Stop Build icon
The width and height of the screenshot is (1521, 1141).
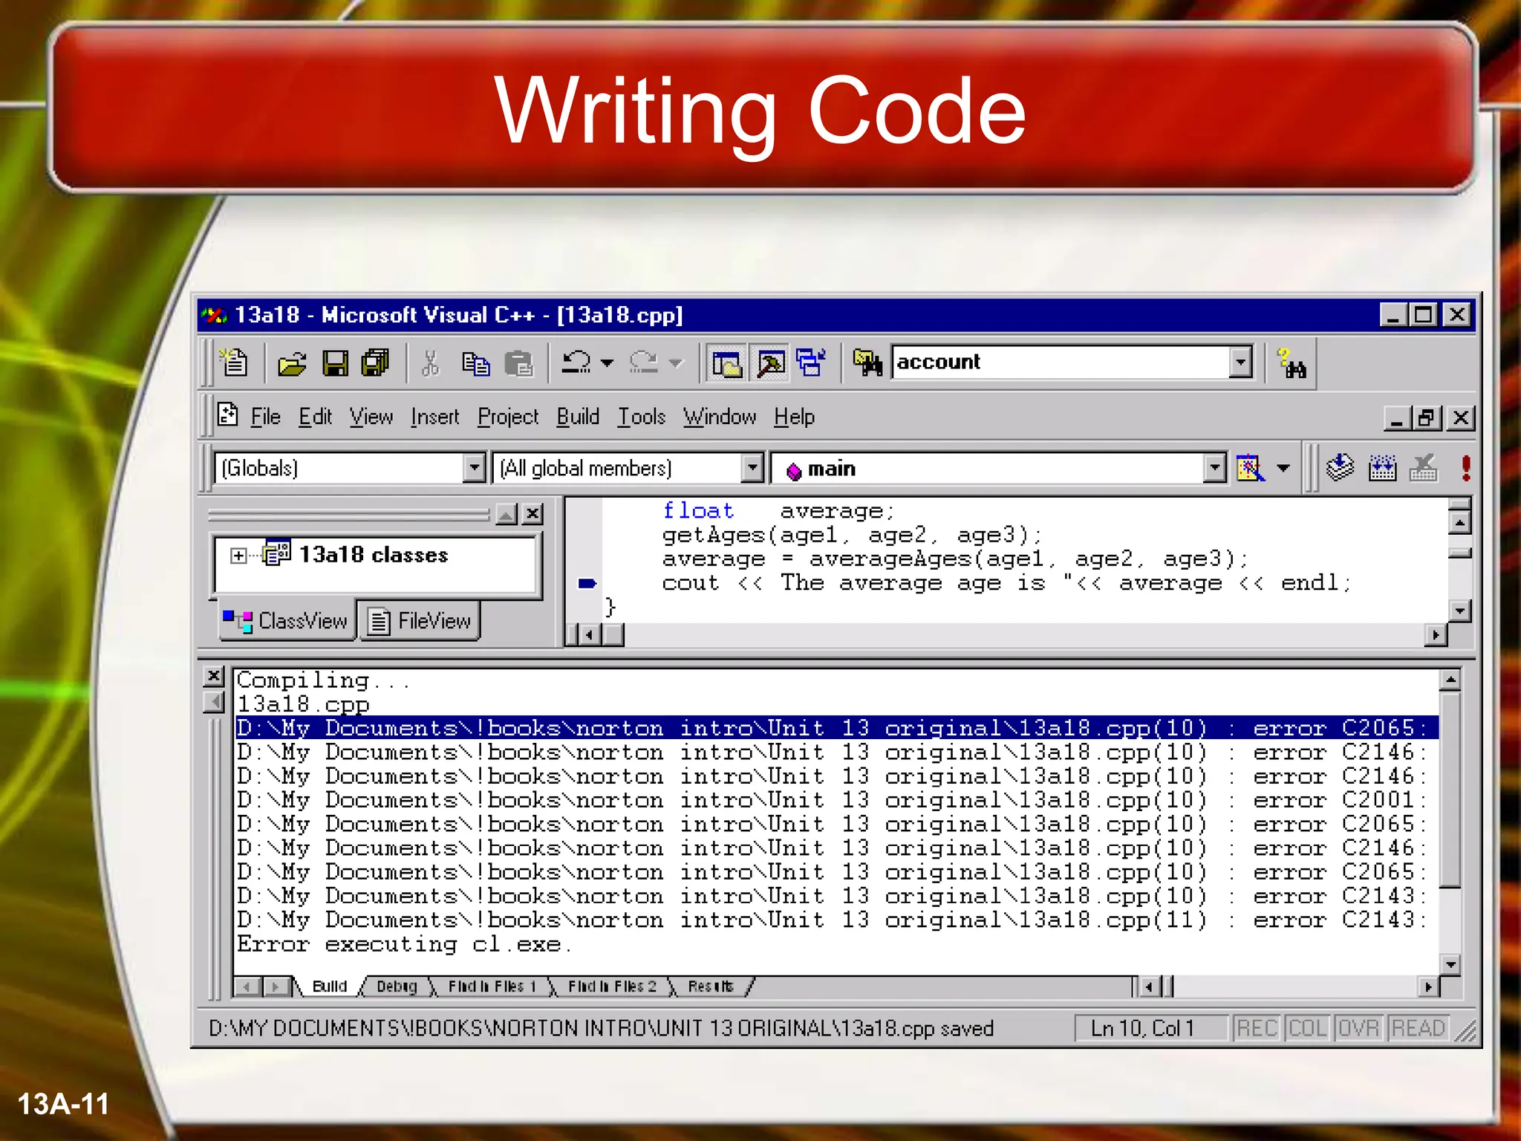[1423, 468]
